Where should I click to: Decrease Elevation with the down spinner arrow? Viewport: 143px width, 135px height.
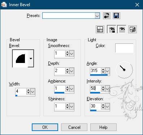[x=103, y=108]
